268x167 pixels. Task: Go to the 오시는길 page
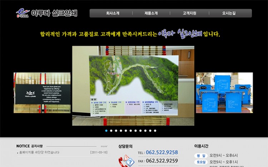click(229, 13)
